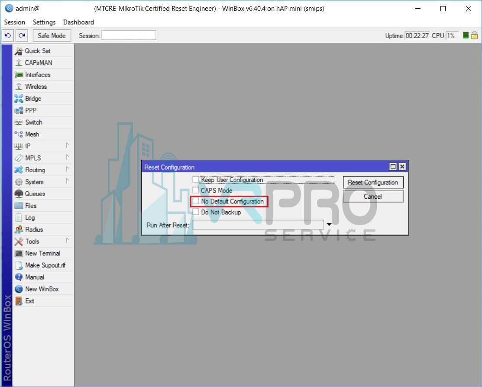Check Do Not Backup option
The height and width of the screenshot is (387, 482).
point(195,212)
